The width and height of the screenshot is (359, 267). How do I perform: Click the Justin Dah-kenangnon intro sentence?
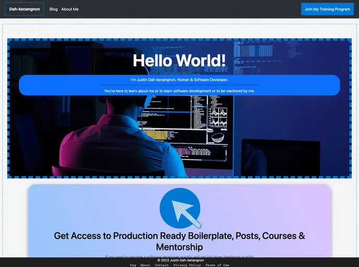click(179, 80)
